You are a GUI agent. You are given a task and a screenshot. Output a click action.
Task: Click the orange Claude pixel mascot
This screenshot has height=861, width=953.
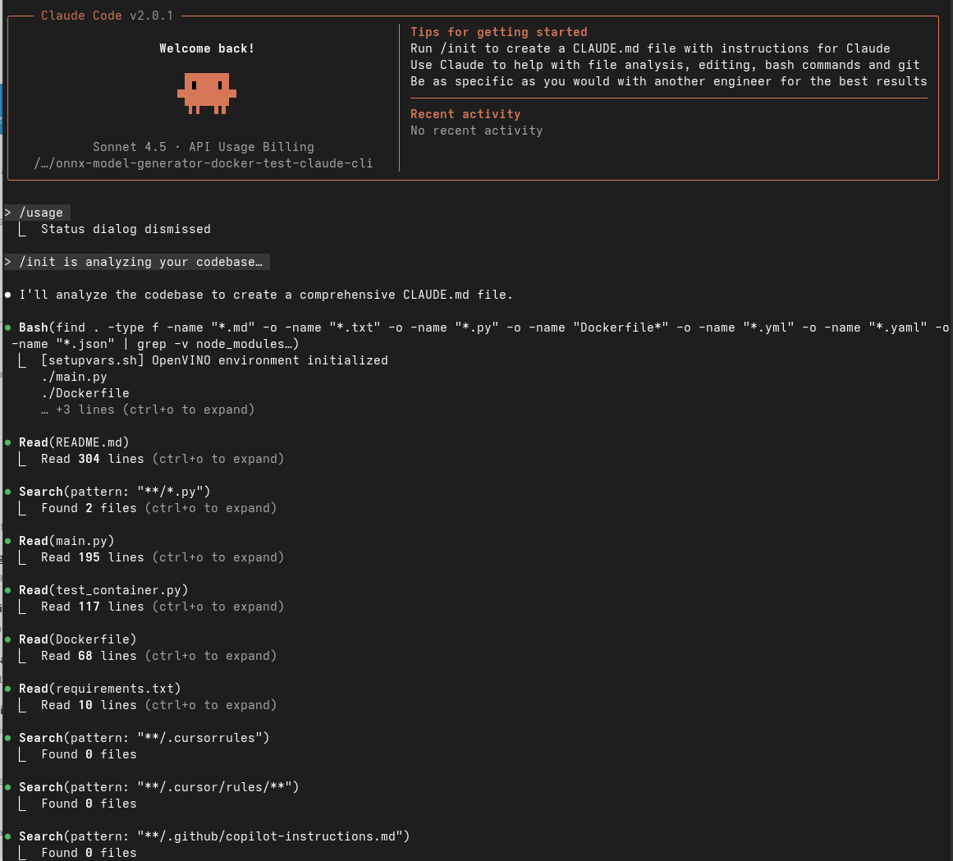207,93
